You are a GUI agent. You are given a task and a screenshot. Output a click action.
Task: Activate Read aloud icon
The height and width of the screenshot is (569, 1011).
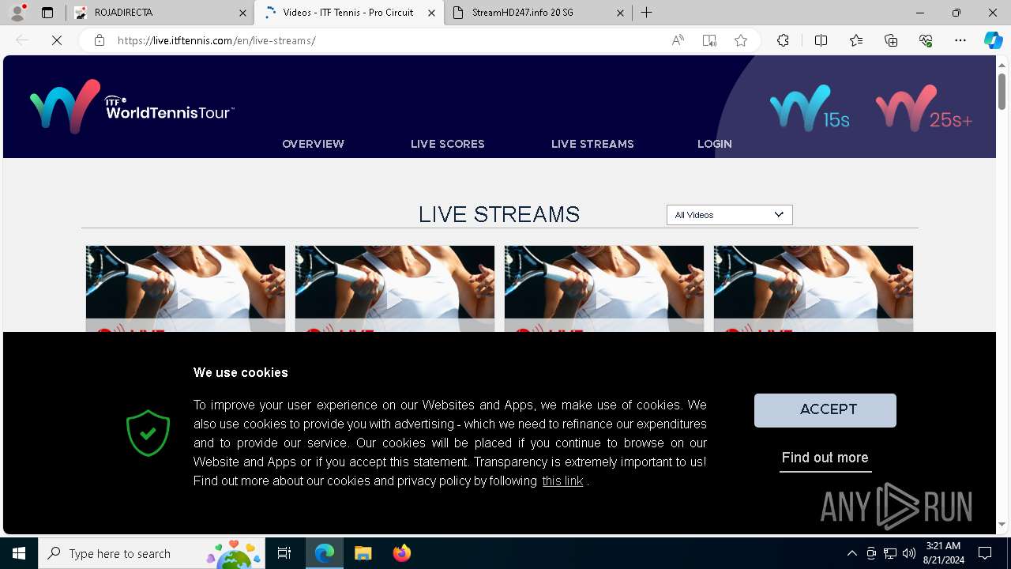[x=678, y=40]
